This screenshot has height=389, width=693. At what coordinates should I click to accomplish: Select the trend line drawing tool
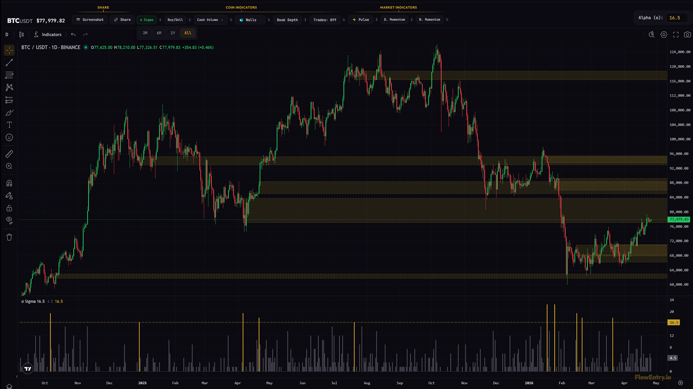(9, 63)
